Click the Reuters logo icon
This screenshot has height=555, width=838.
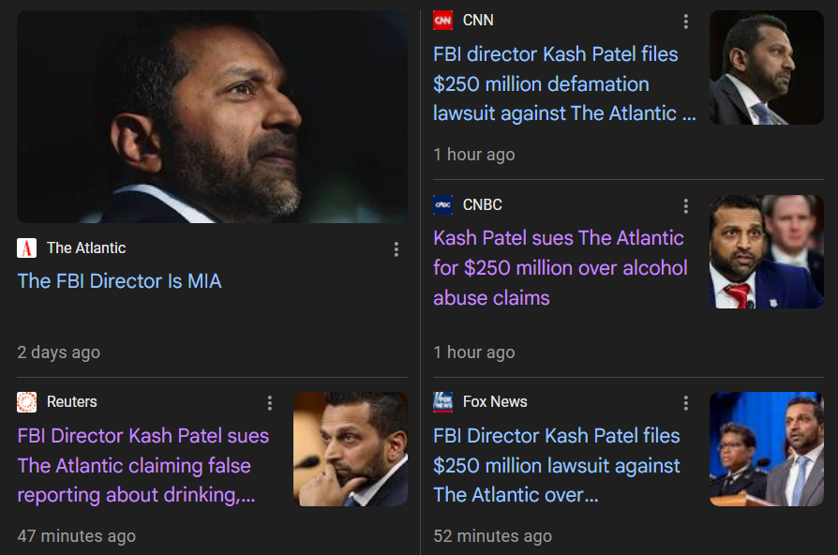click(27, 402)
